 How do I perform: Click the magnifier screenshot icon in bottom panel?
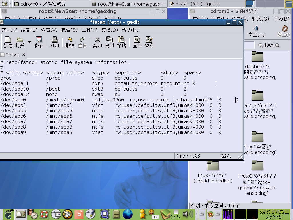[x=105, y=214]
